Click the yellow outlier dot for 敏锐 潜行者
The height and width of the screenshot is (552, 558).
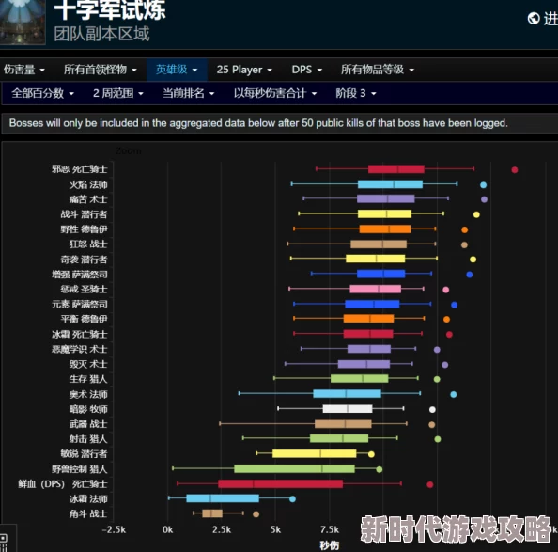(x=371, y=454)
